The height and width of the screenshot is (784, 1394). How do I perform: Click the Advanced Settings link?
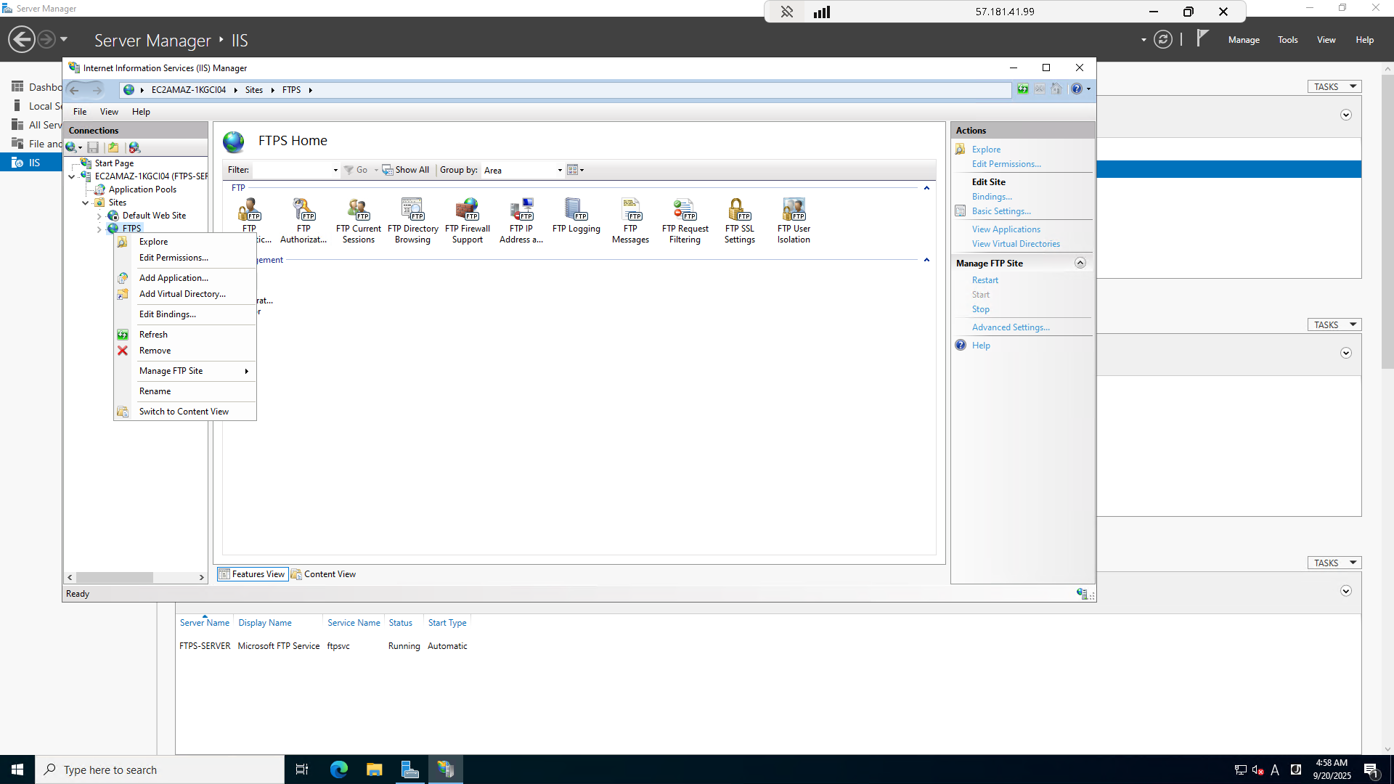pyautogui.click(x=1010, y=327)
